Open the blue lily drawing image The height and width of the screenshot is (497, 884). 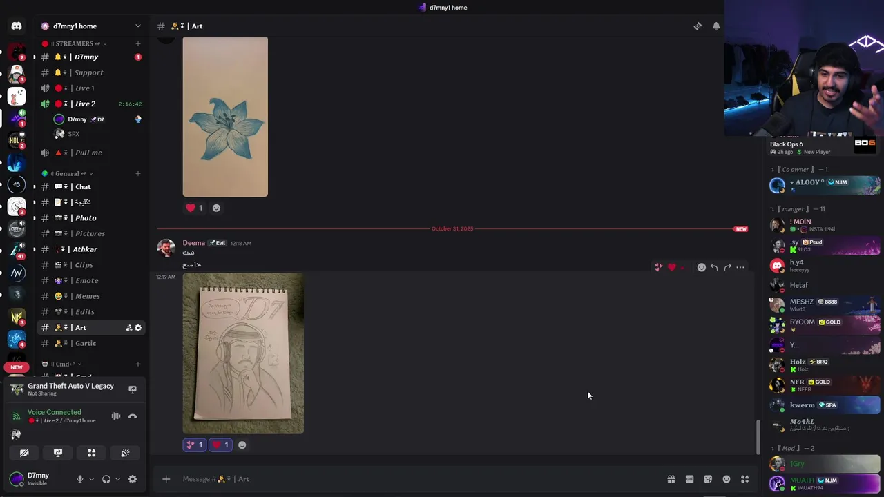point(225,117)
